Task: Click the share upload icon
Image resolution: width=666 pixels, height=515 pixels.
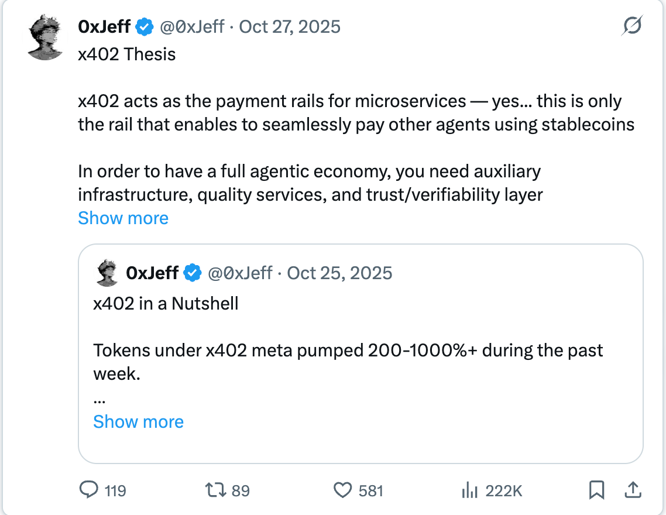Action: pos(632,490)
